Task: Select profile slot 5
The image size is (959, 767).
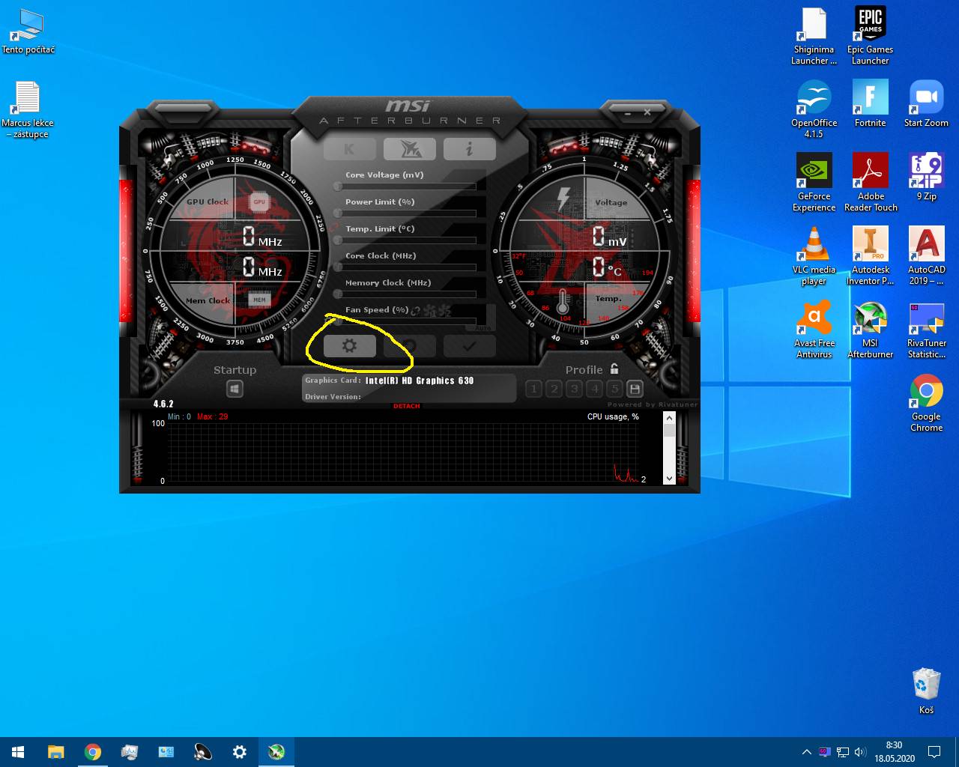Action: pos(614,389)
